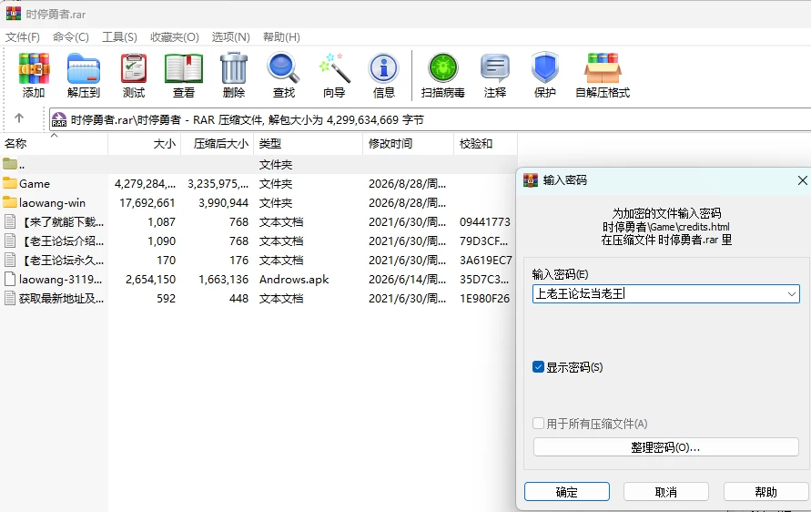Viewport: 811px width, 512px height.
Task: Click the 保护 (Protect) shield icon
Action: [x=545, y=67]
